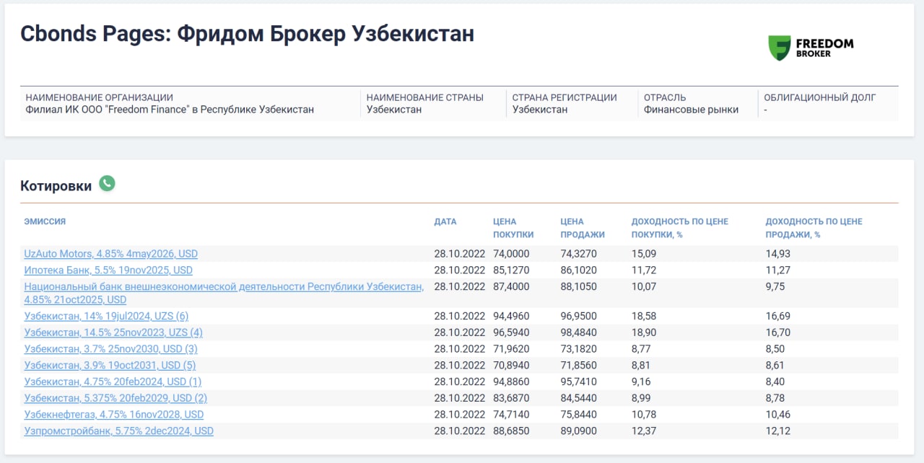Click buy yield 18,90 in 14.5% UZS row
This screenshot has height=463, width=924.
coord(644,332)
